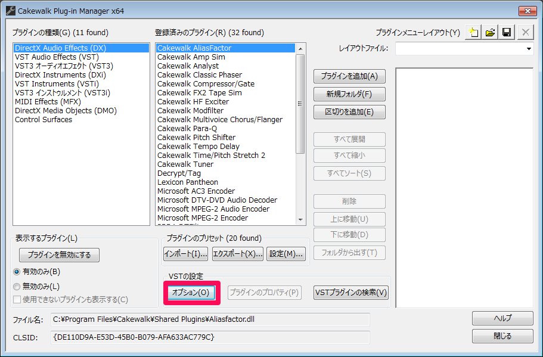
Task: Select DirectX Audio Effects (DX) type
Action: click(x=81, y=48)
